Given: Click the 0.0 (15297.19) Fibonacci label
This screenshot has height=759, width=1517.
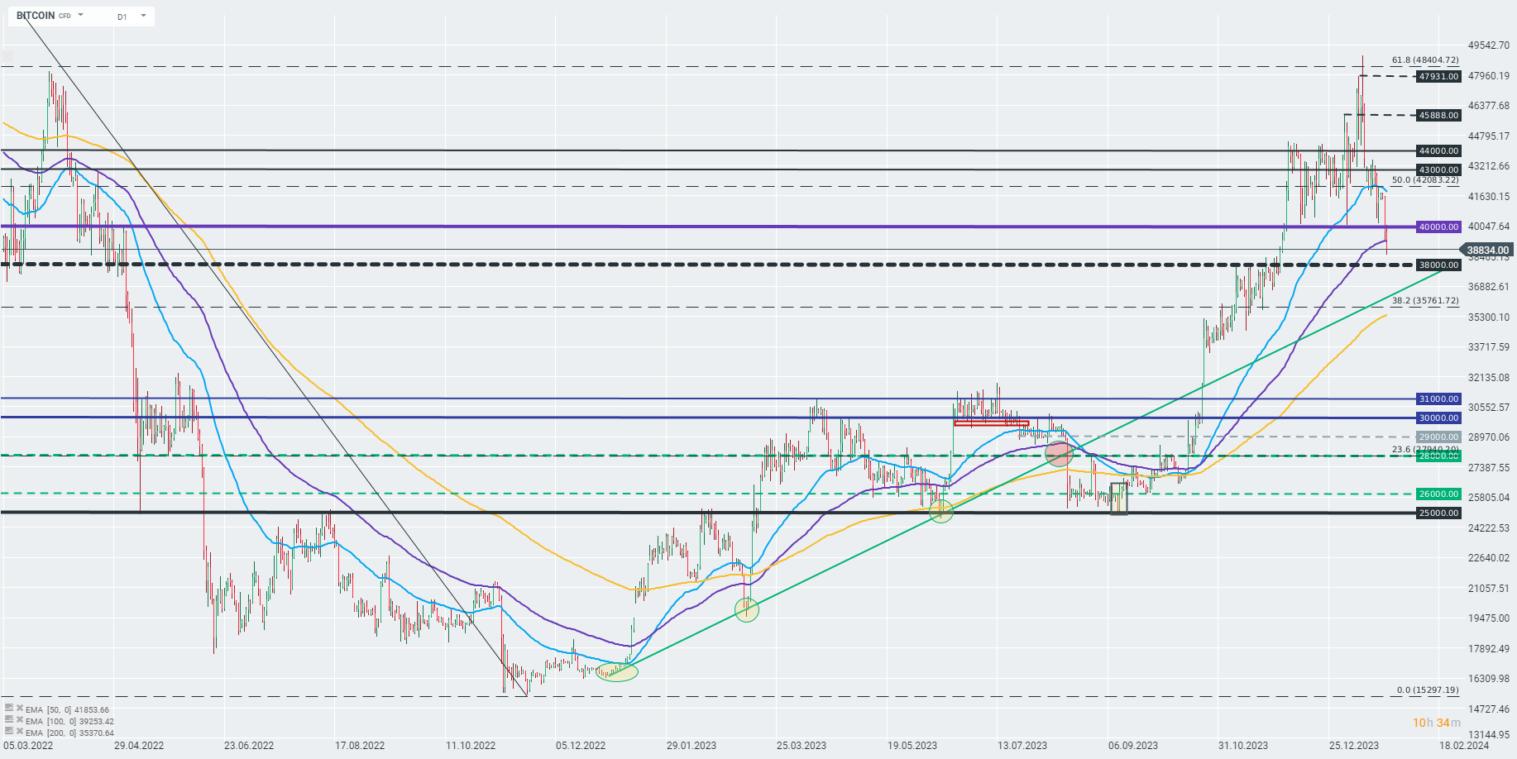Looking at the screenshot, I should tap(1428, 690).
